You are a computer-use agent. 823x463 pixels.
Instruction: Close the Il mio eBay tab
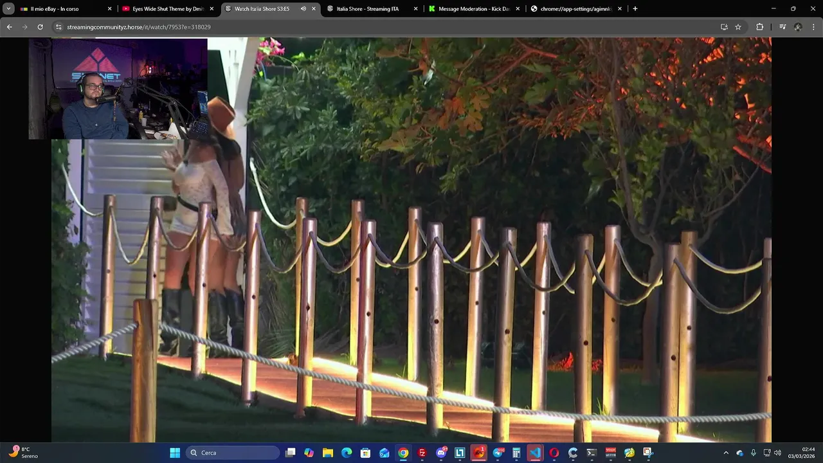click(x=109, y=9)
